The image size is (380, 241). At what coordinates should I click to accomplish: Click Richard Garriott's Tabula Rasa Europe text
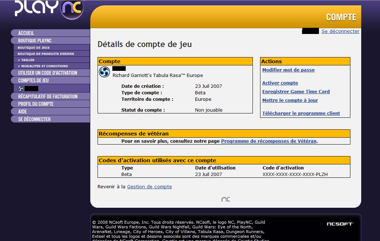(158, 76)
